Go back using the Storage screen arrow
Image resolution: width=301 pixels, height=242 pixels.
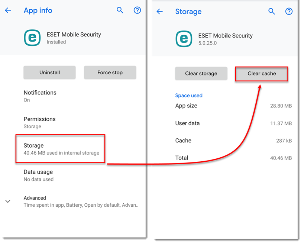pos(160,12)
